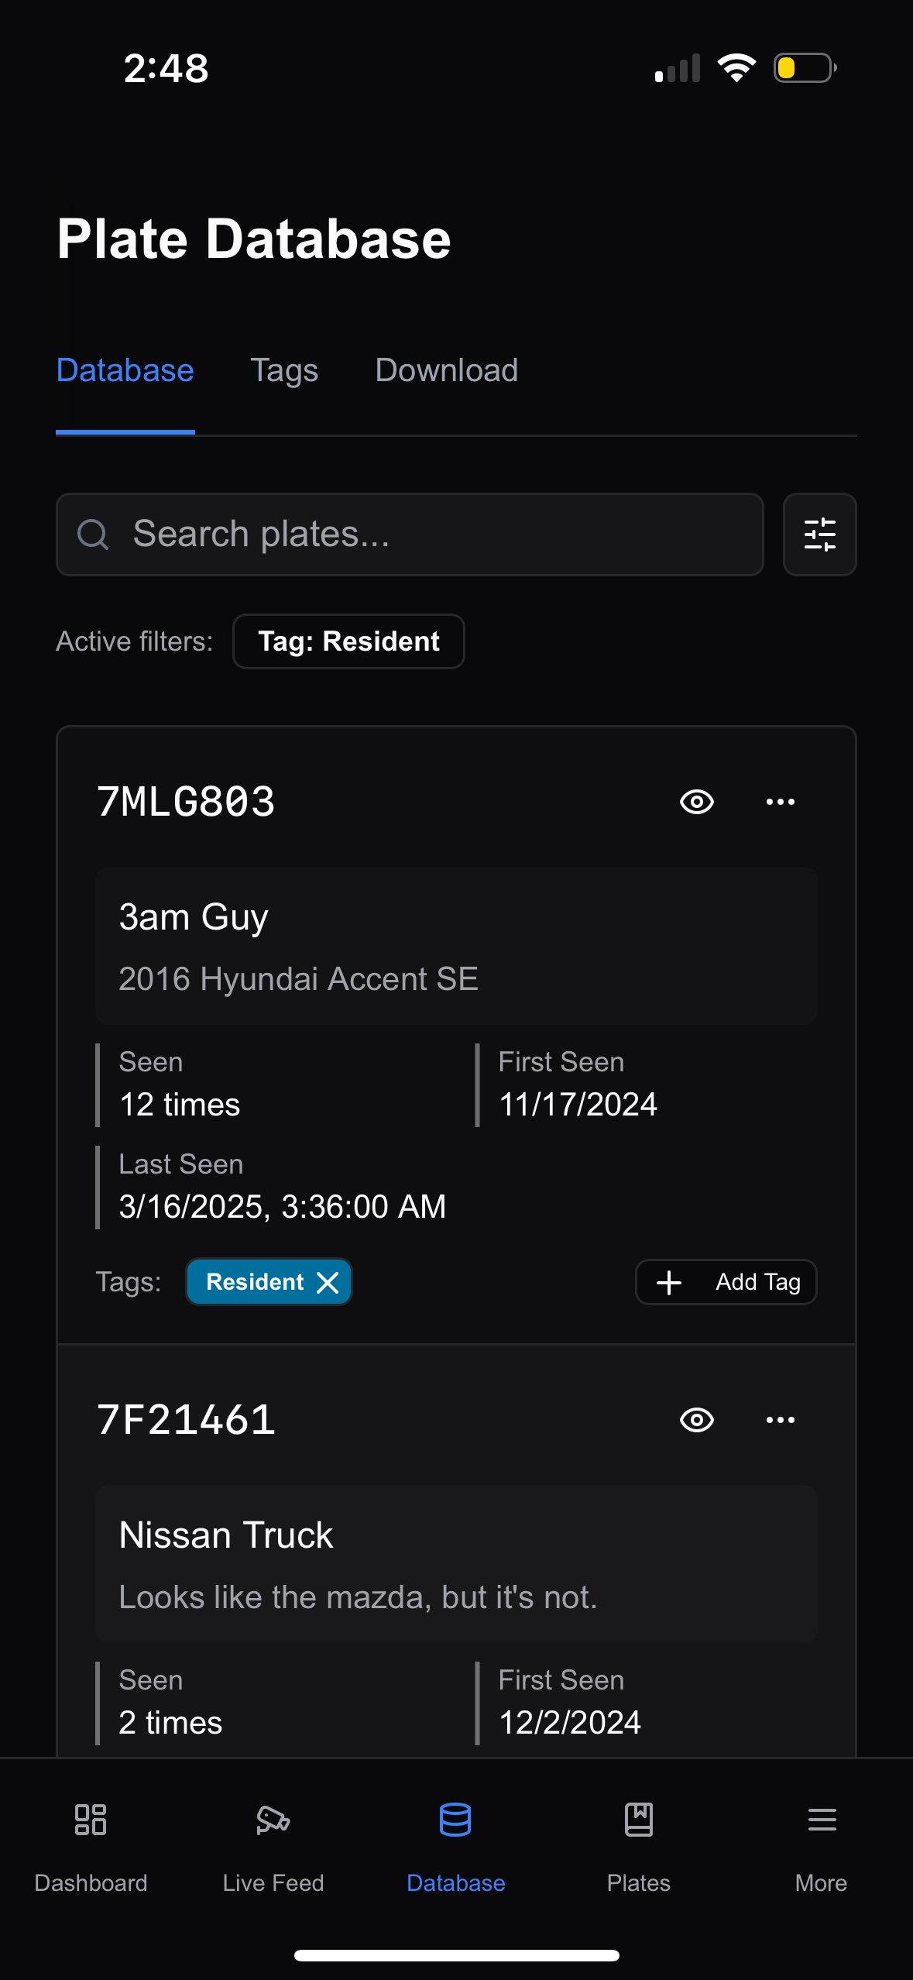Select the Database cylinder icon in nav

point(455,1820)
